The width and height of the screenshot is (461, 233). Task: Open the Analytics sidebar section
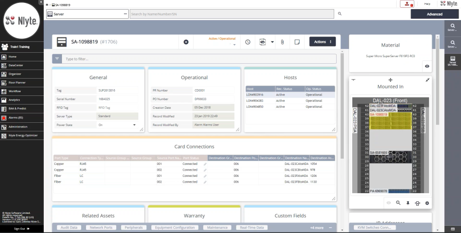22,100
